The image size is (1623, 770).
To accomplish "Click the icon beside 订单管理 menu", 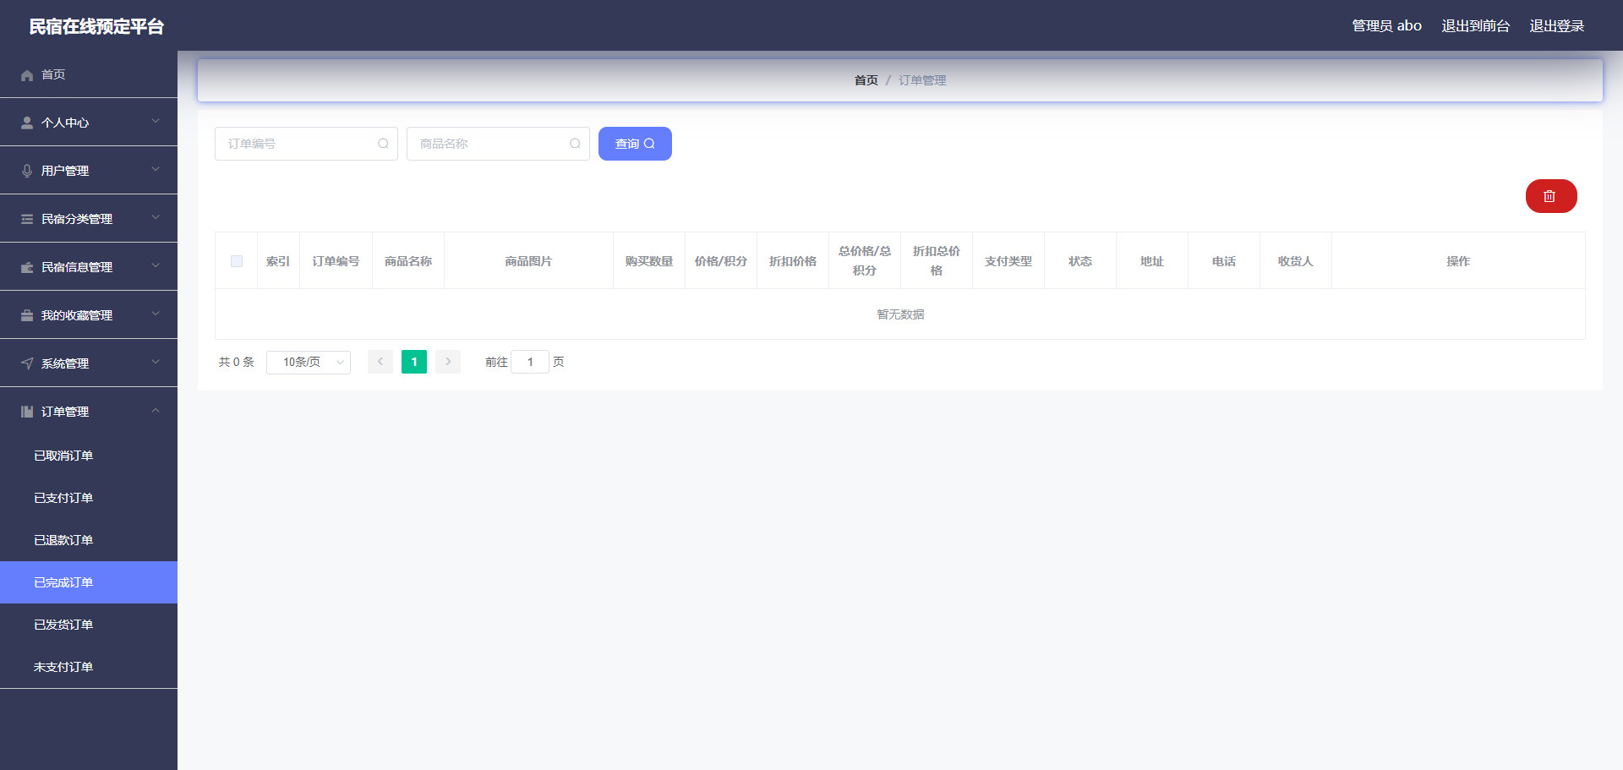I will tap(27, 412).
